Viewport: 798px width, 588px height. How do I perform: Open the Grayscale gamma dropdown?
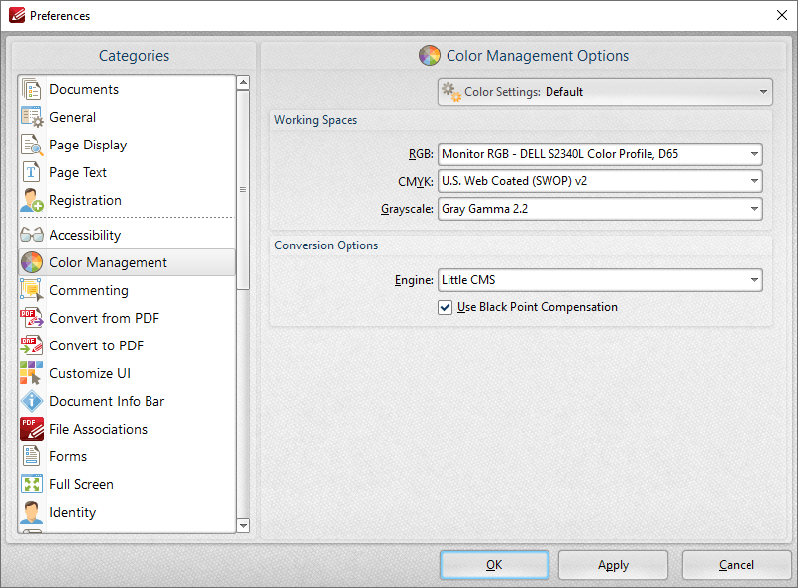click(753, 209)
